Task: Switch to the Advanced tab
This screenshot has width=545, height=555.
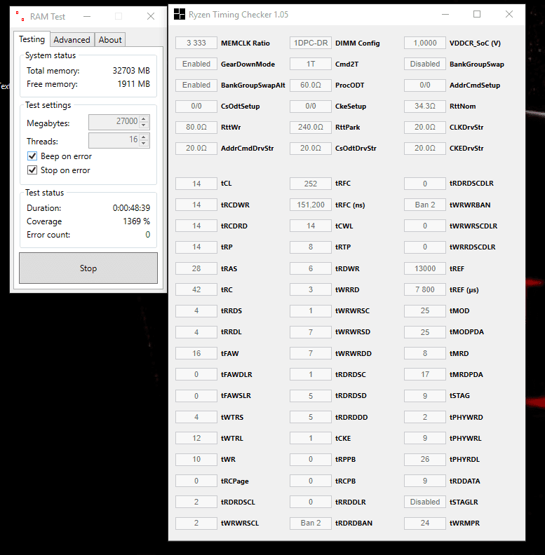Action: point(72,40)
